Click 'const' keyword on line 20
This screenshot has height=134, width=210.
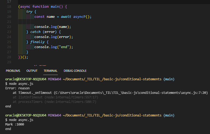[x=39, y=17]
